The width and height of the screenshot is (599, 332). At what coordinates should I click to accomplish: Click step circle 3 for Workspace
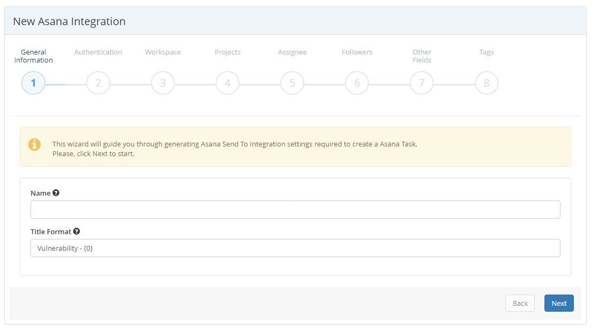coord(163,83)
